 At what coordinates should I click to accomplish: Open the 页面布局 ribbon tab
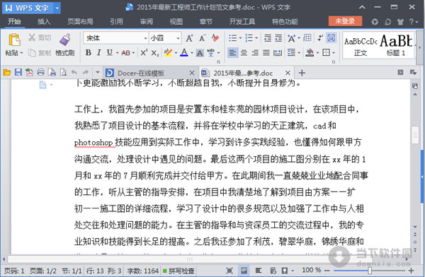tap(80, 21)
